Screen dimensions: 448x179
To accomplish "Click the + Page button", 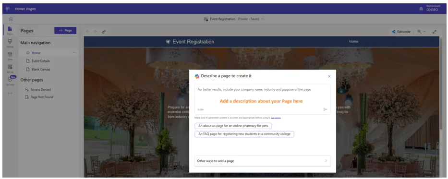I will [65, 31].
